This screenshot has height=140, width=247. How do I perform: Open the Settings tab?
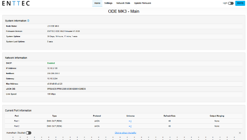click(108, 3)
